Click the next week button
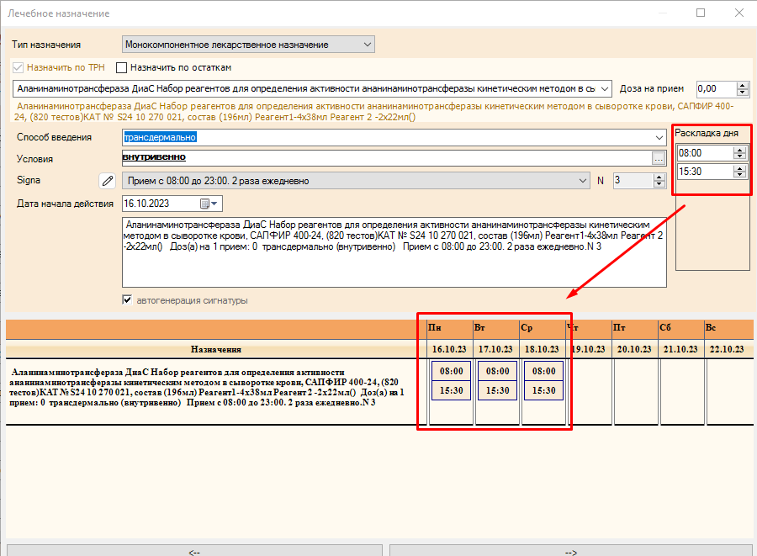The width and height of the screenshot is (757, 556). click(x=571, y=551)
